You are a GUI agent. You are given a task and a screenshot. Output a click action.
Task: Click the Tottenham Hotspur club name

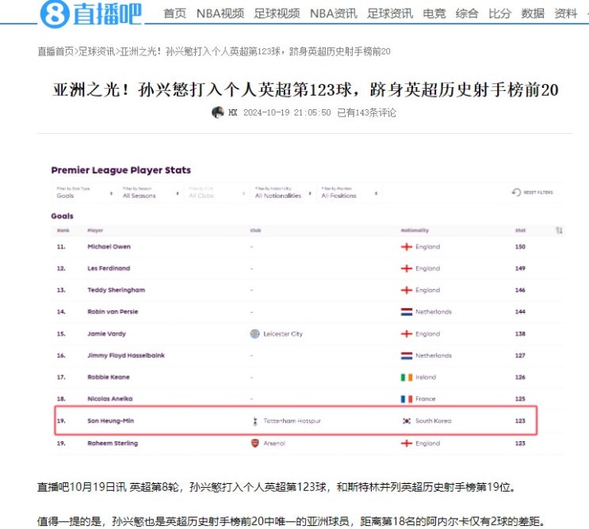[292, 421]
